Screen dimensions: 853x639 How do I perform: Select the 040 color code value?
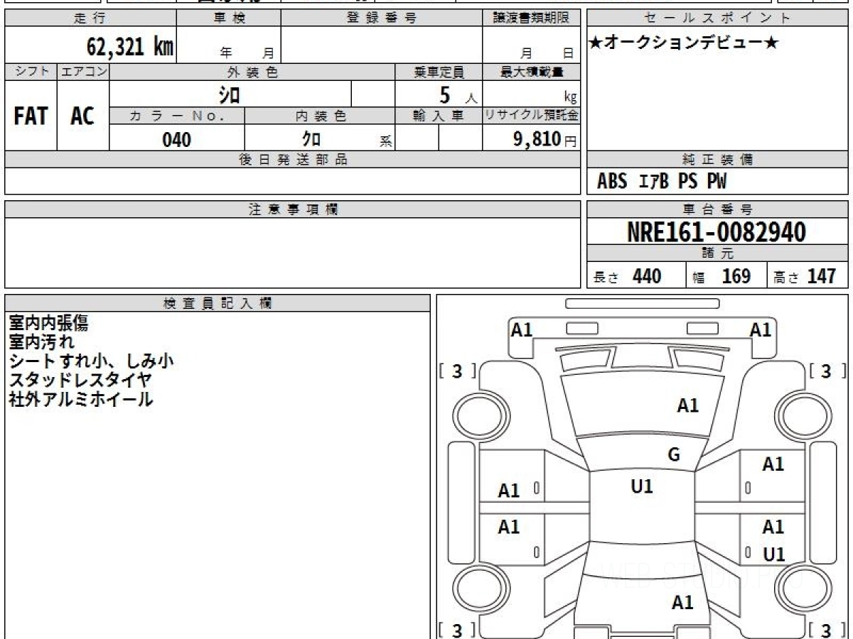coord(176,140)
